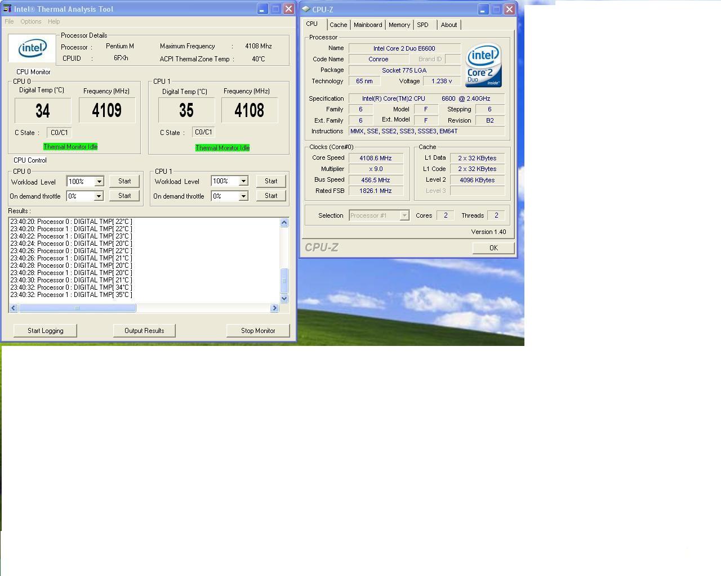This screenshot has height=576, width=721.
Task: Click the Revision field B2
Action: pos(490,120)
